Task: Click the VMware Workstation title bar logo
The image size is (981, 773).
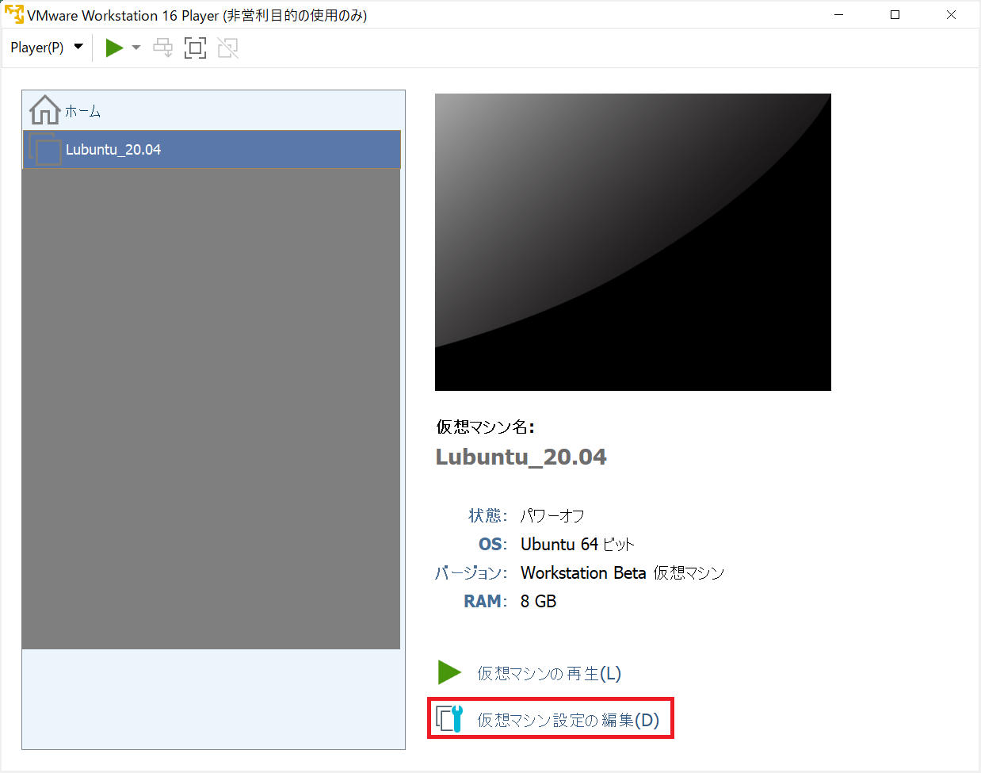Action: pos(14,15)
